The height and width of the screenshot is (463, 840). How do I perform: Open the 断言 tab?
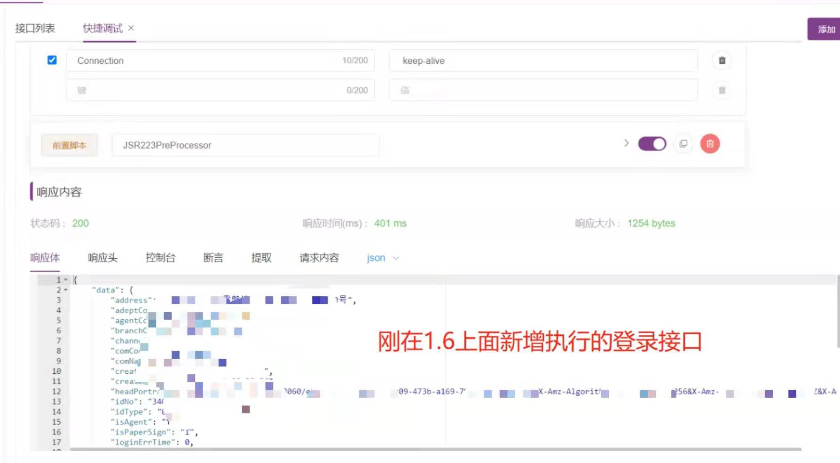tap(213, 258)
